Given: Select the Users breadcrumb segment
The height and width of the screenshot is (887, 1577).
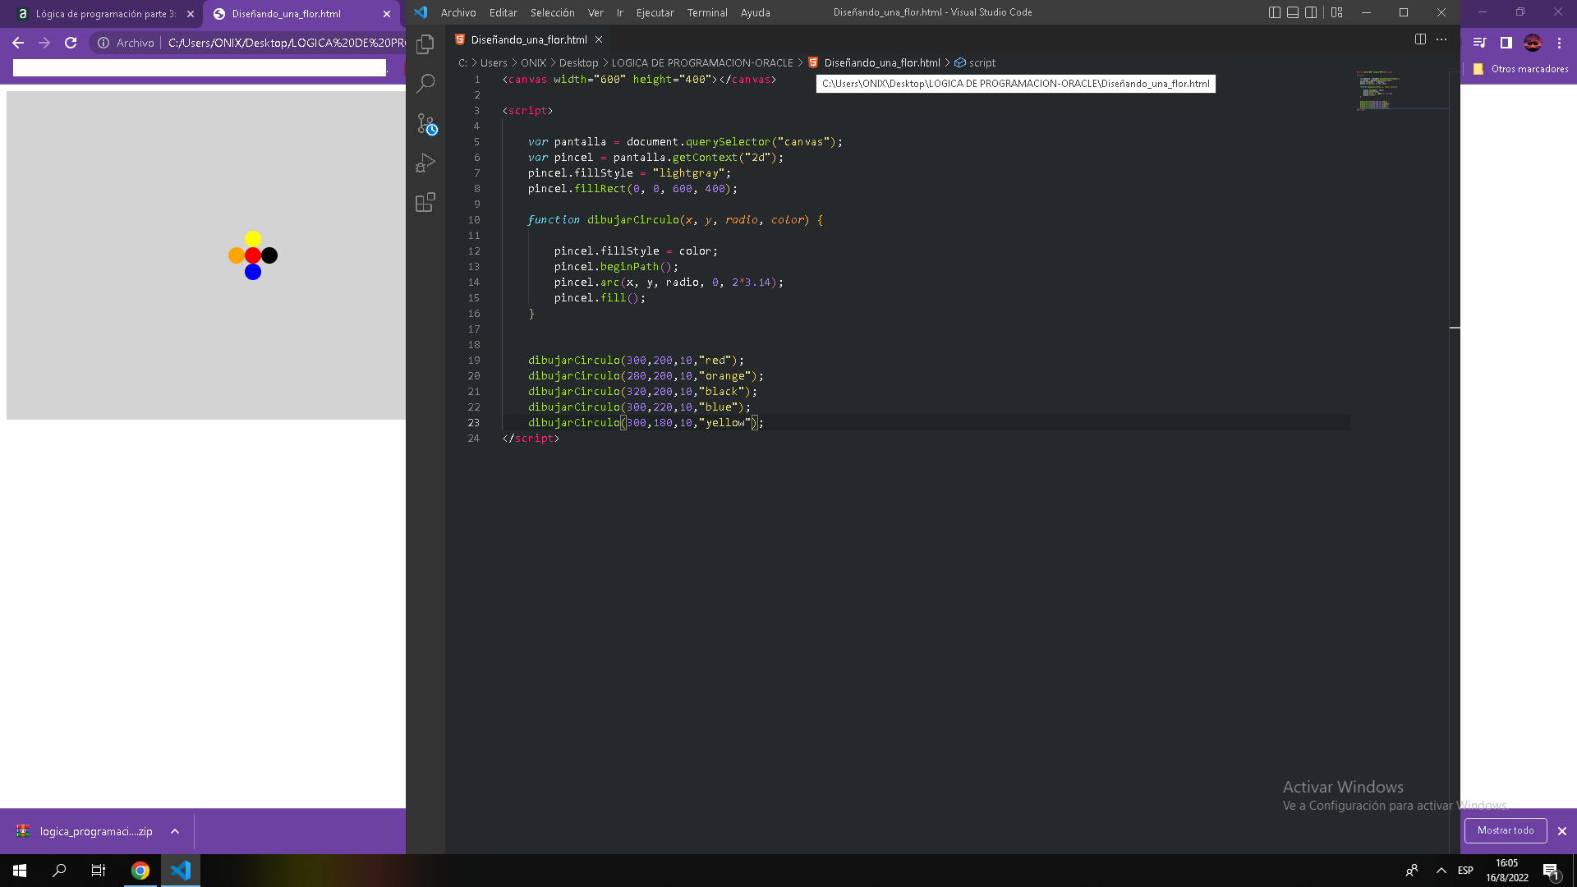Looking at the screenshot, I should [494, 63].
